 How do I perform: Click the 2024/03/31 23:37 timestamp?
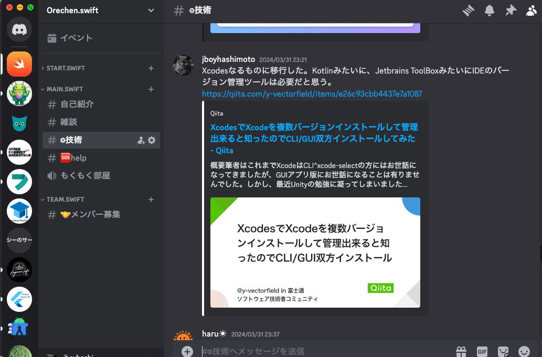255,334
